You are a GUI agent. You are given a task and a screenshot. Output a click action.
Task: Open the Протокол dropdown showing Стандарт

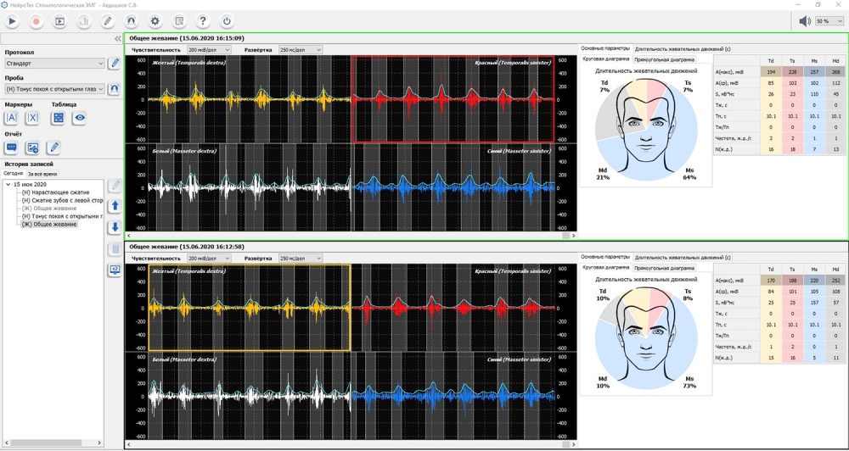click(54, 64)
